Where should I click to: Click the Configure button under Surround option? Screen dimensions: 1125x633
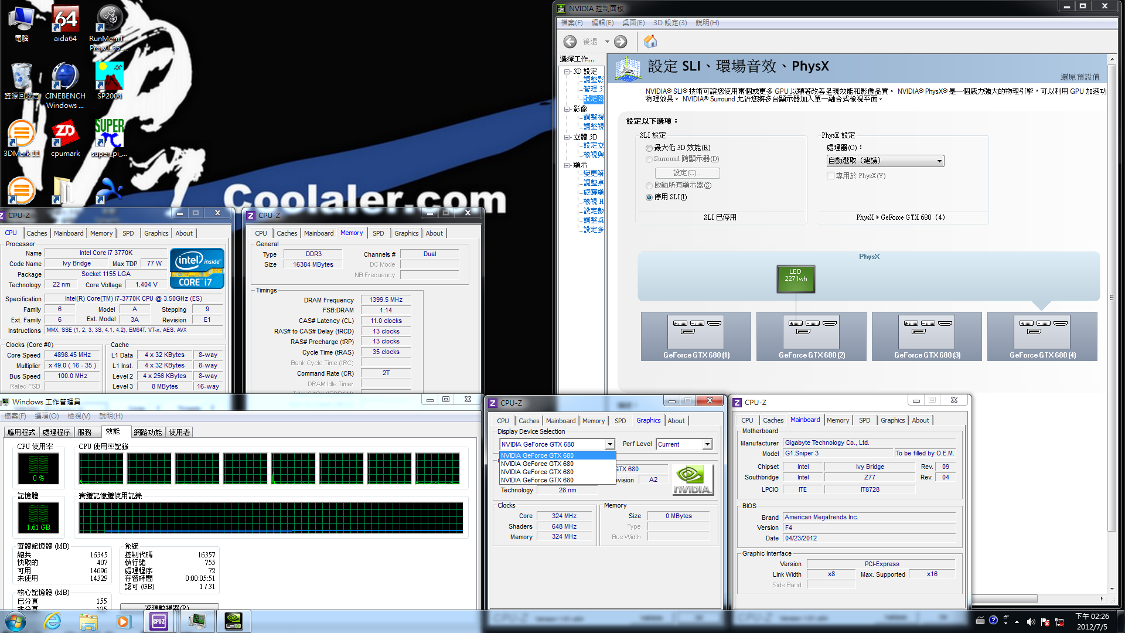click(687, 173)
